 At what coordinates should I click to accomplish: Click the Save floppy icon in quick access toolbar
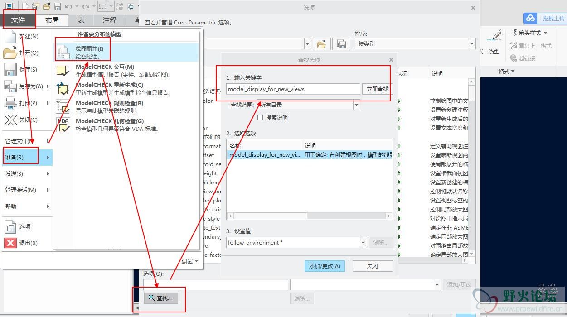pos(58,6)
